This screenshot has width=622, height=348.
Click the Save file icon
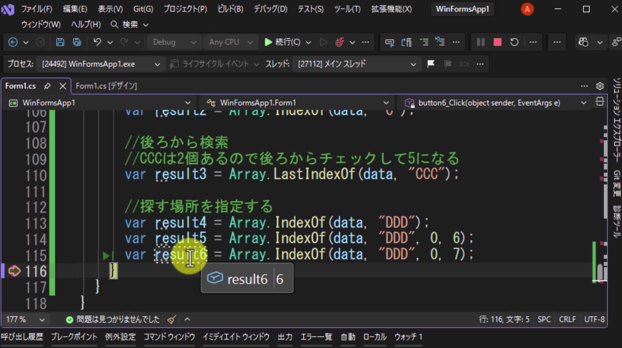60,42
